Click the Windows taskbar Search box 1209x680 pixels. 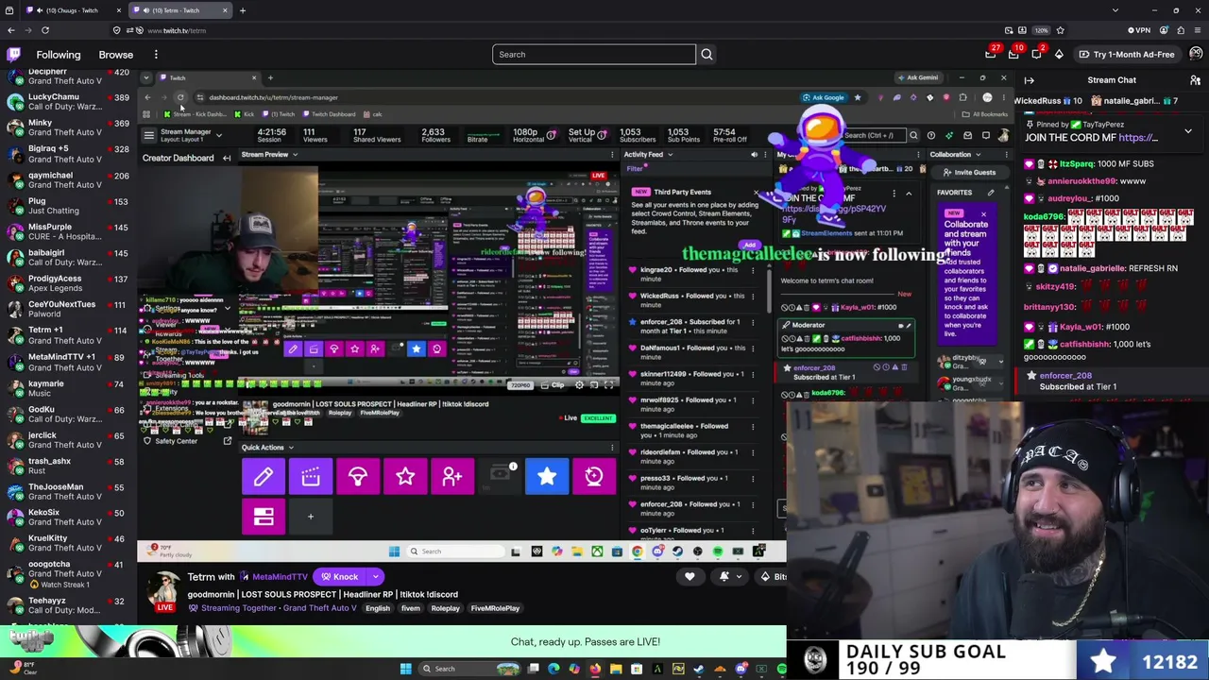(x=468, y=669)
